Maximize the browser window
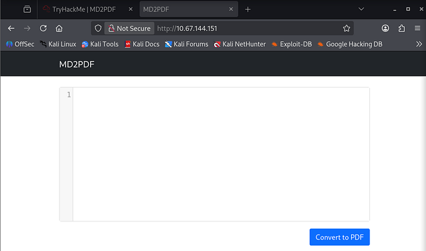Image resolution: width=426 pixels, height=251 pixels. (408, 9)
